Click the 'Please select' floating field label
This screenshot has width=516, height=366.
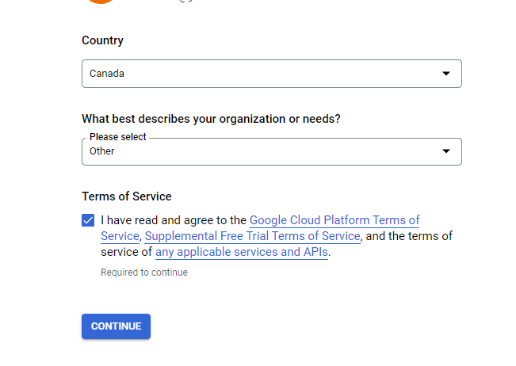coord(118,137)
